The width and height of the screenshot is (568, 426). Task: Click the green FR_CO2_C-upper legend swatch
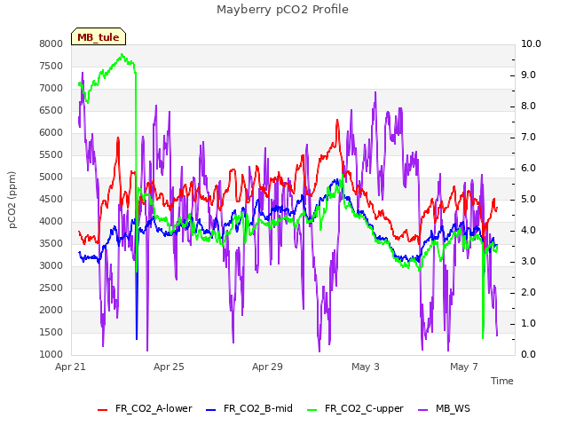coord(312,410)
